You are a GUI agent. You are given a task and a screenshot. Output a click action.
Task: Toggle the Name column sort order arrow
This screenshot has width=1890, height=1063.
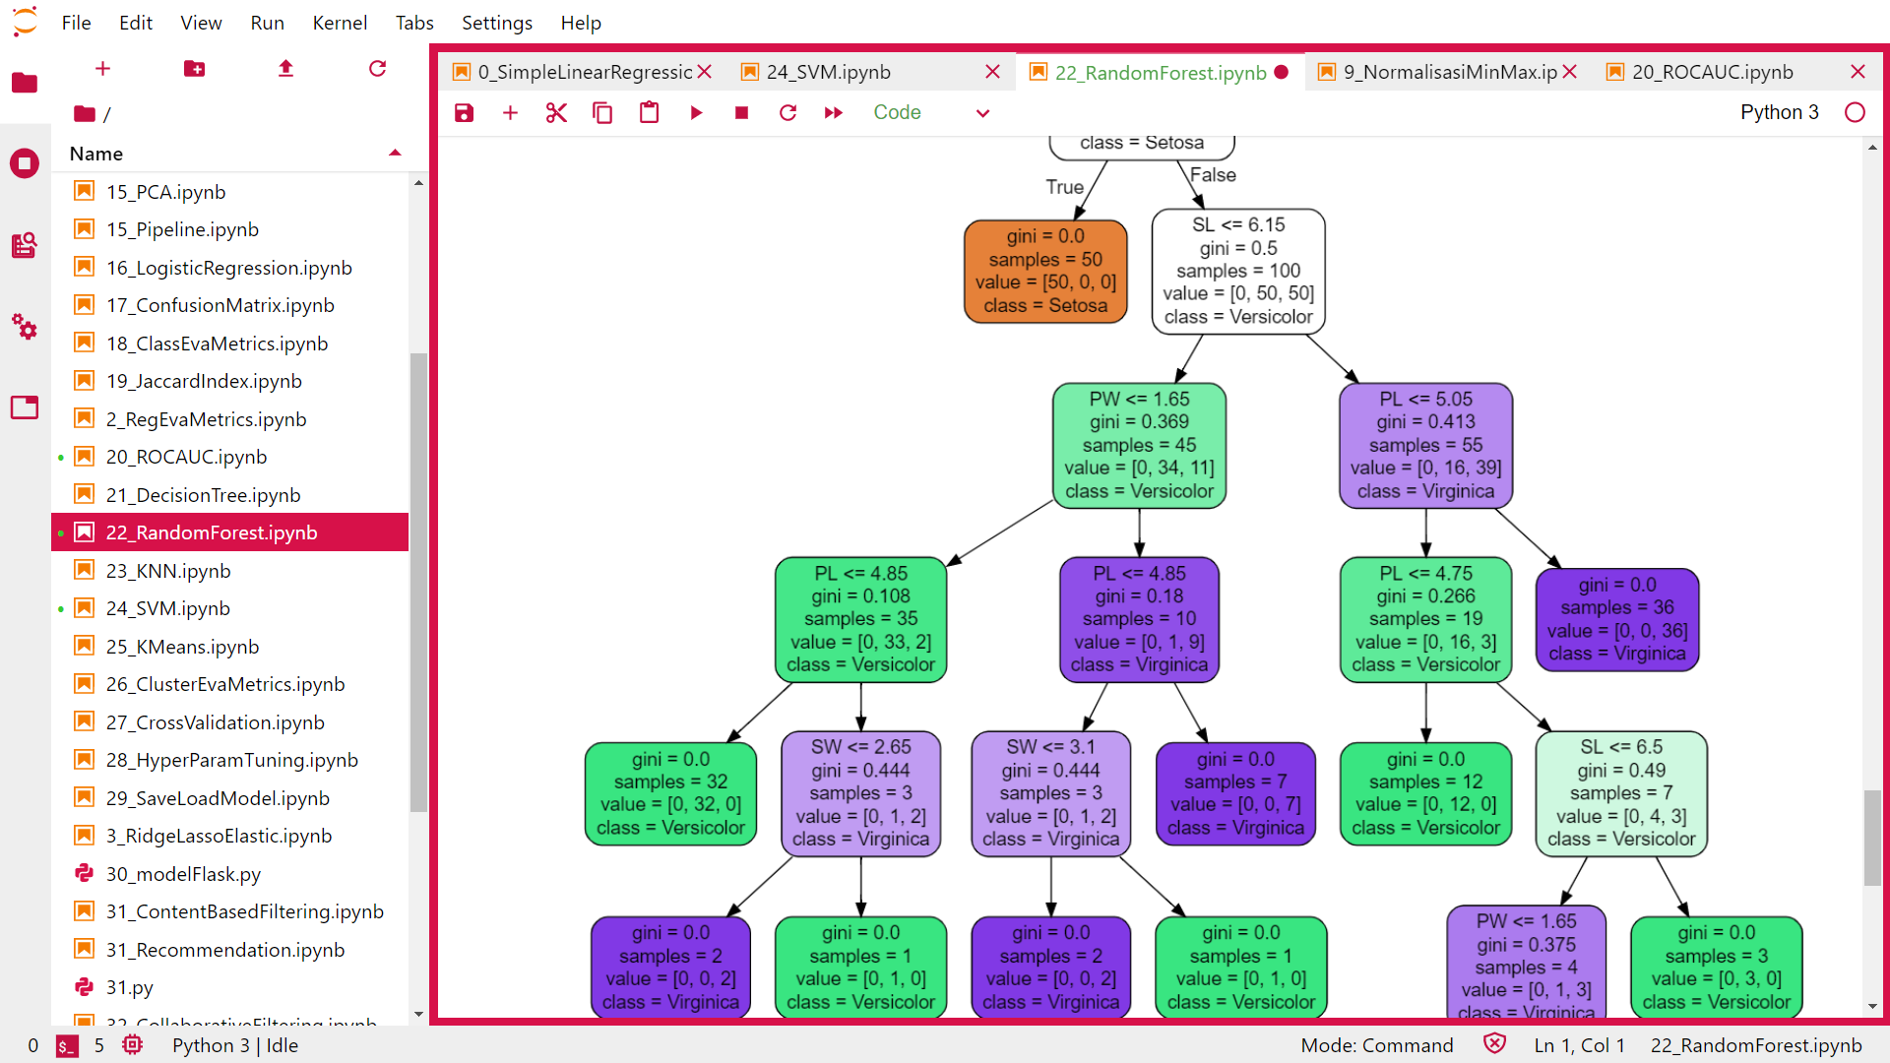[395, 154]
